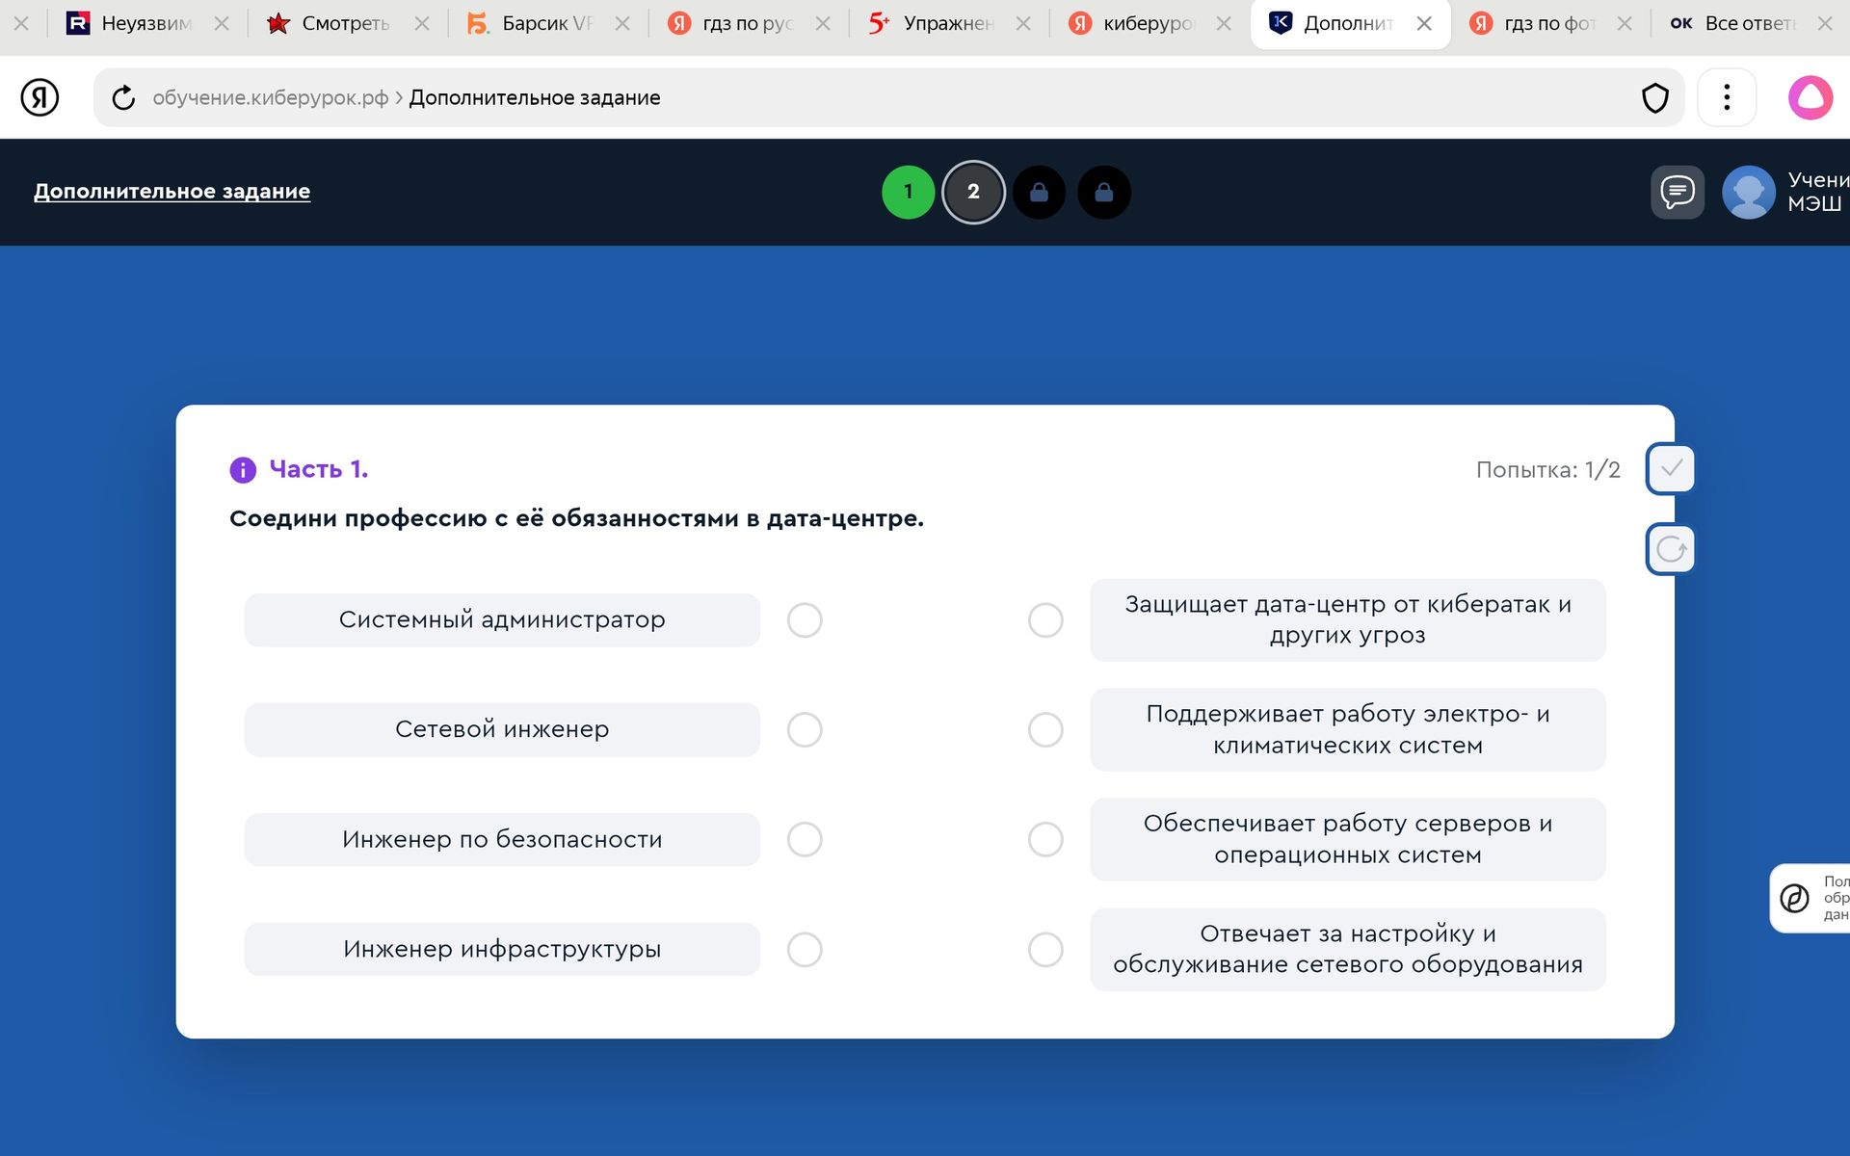Click the Системный администратор profession card

(x=502, y=620)
